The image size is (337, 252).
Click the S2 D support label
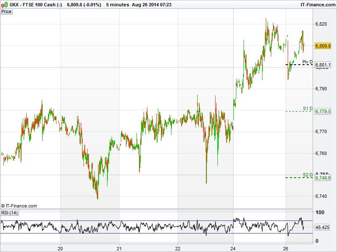[308, 175]
